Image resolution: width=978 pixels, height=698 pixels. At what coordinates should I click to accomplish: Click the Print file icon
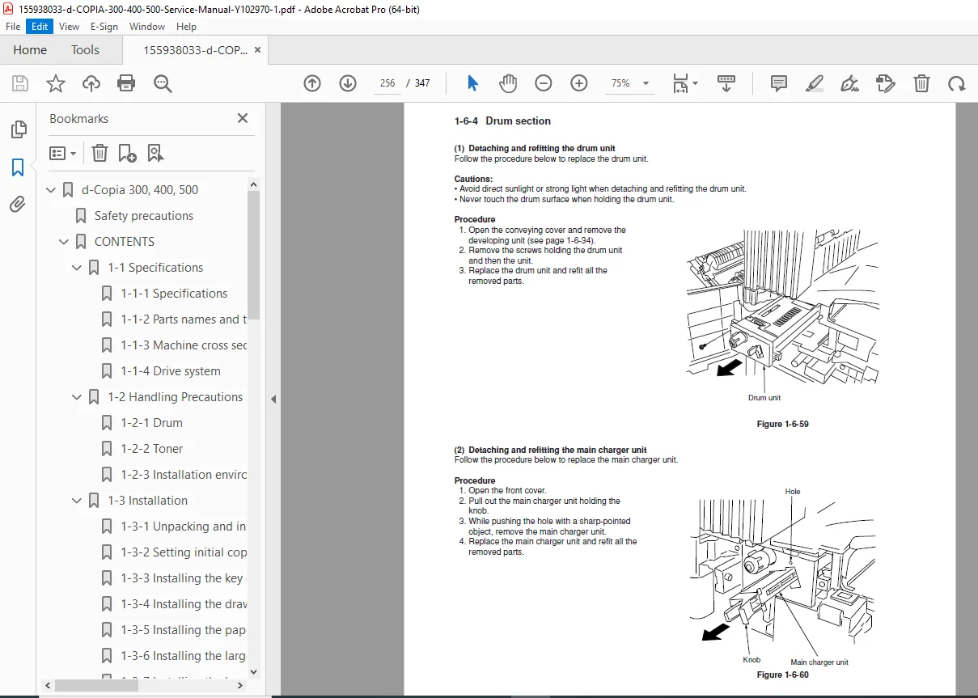click(126, 83)
